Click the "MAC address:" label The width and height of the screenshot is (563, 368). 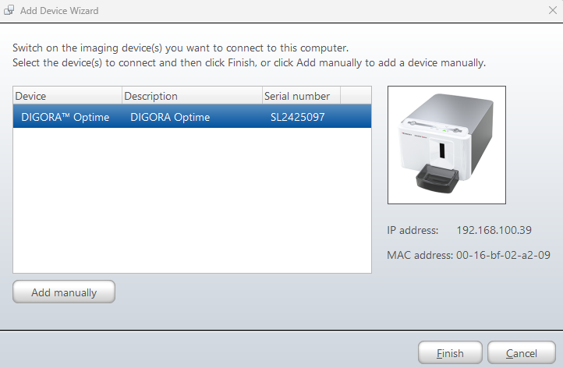pos(418,255)
